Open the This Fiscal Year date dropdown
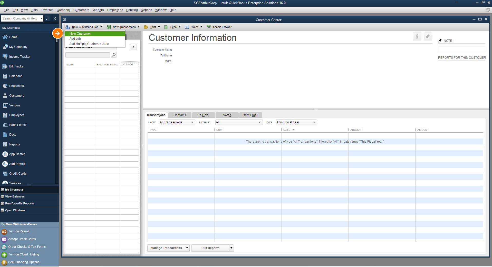 296,122
